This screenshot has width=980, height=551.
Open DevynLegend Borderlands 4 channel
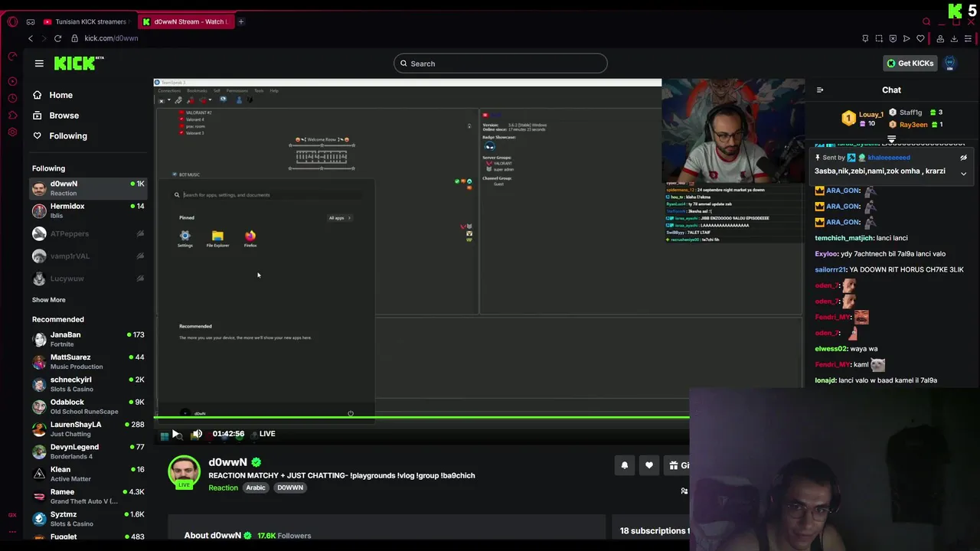(89, 452)
